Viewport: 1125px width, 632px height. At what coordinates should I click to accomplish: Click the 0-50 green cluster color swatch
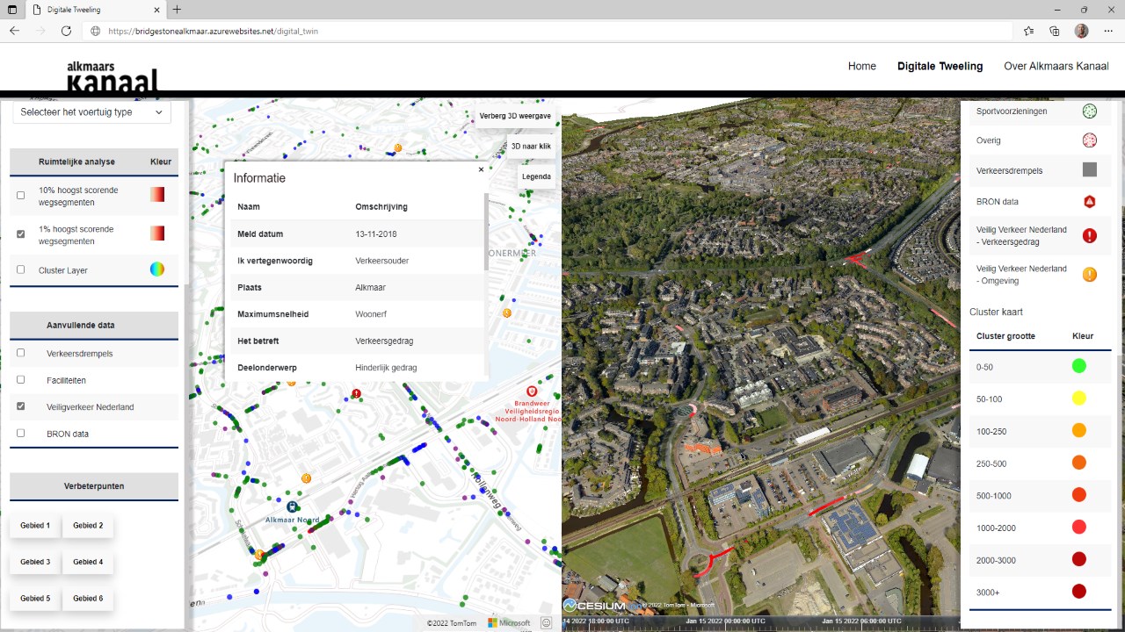1078,366
